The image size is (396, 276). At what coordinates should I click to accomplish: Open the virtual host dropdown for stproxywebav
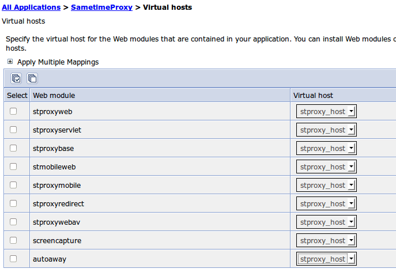coord(326,222)
